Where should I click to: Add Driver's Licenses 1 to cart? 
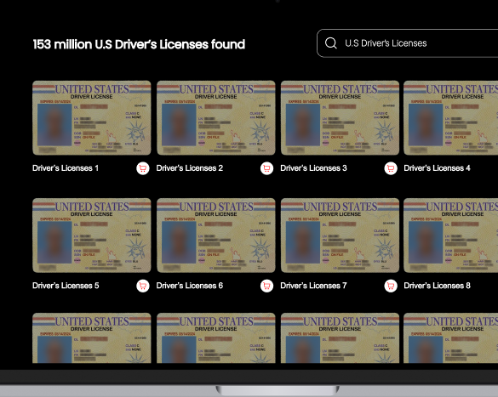143,168
